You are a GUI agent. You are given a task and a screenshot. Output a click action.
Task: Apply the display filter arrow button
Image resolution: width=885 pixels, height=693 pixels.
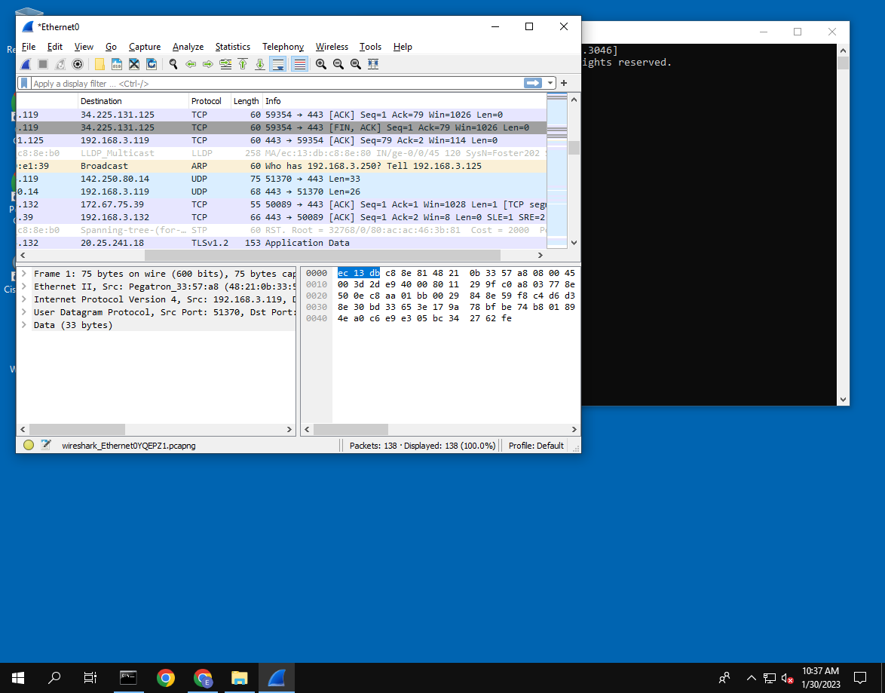click(x=533, y=84)
